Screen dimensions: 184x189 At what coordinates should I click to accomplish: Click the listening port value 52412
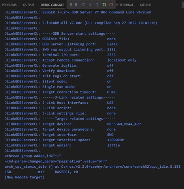point(112,44)
